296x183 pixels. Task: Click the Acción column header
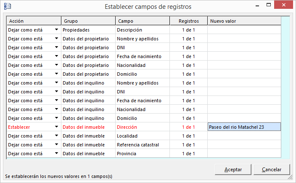coord(34,21)
